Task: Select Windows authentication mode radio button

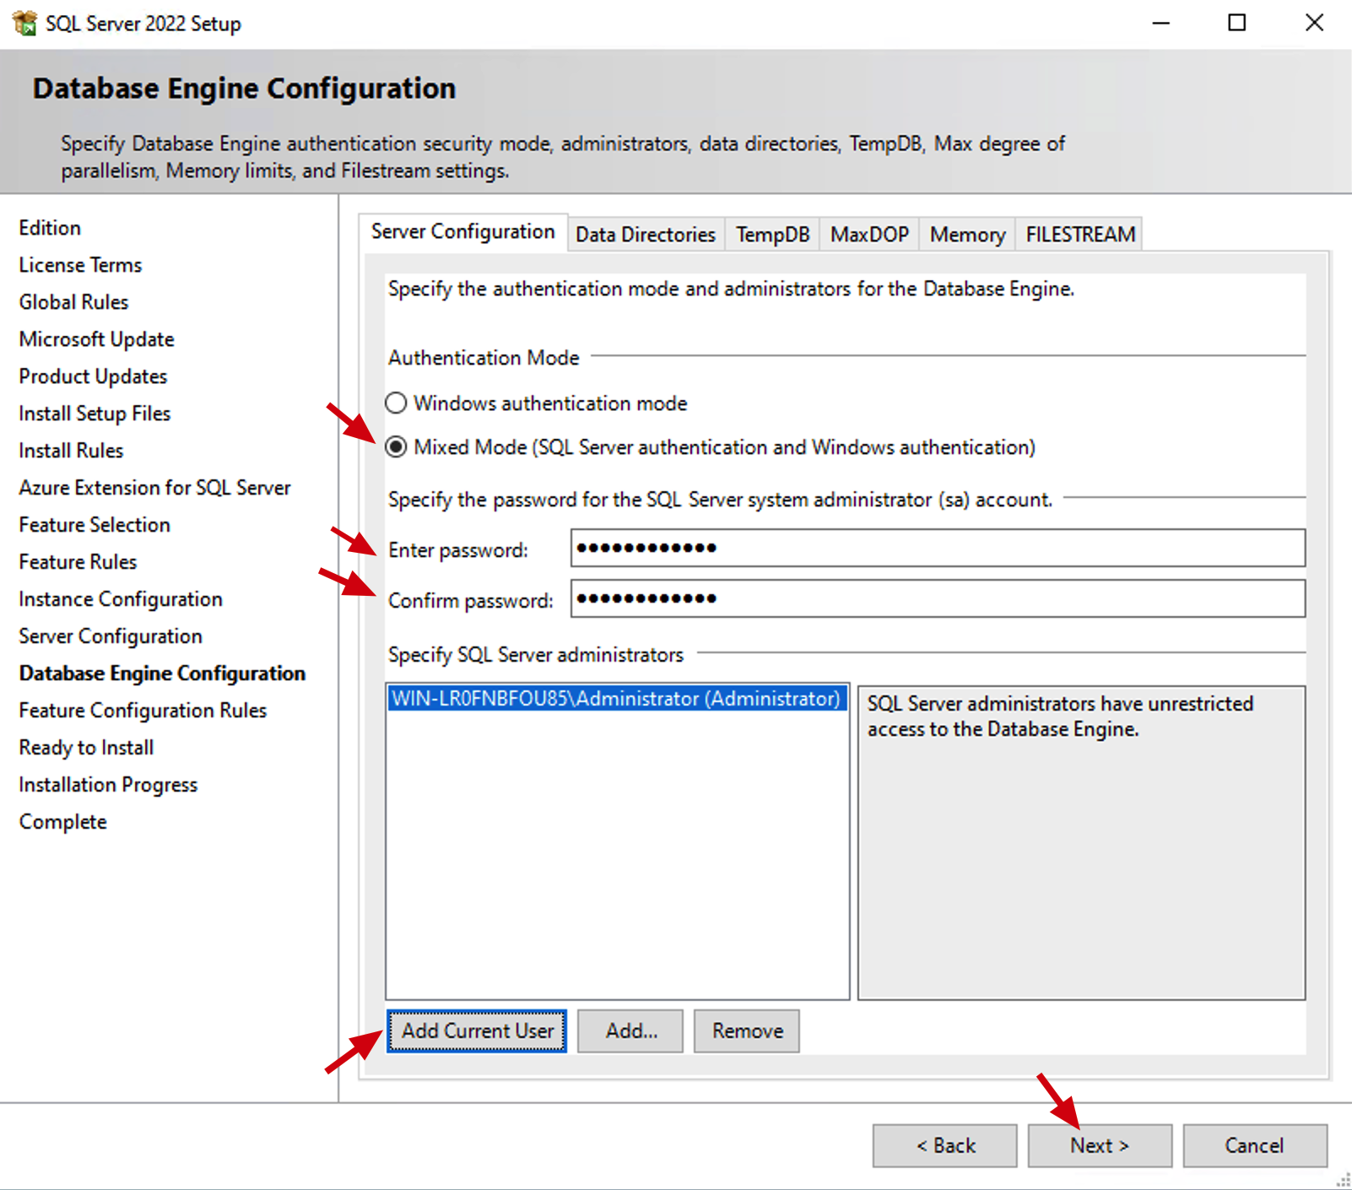Action: tap(396, 403)
